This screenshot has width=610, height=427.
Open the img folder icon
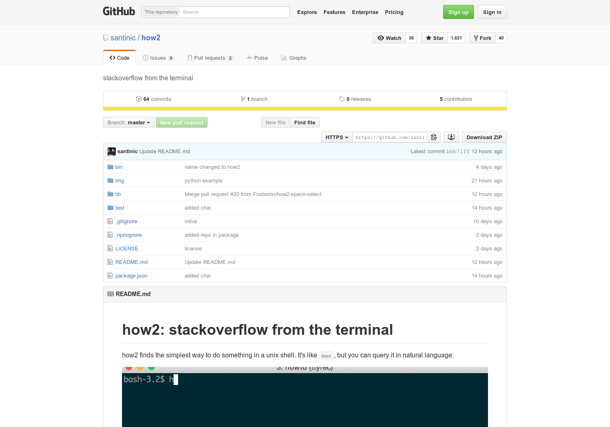110,180
